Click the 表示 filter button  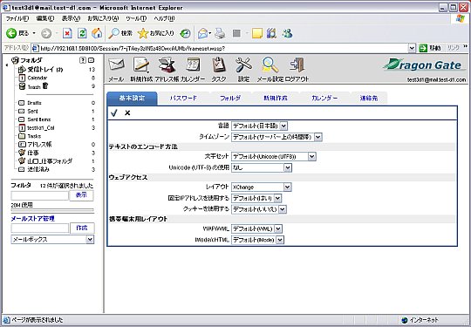(x=81, y=195)
